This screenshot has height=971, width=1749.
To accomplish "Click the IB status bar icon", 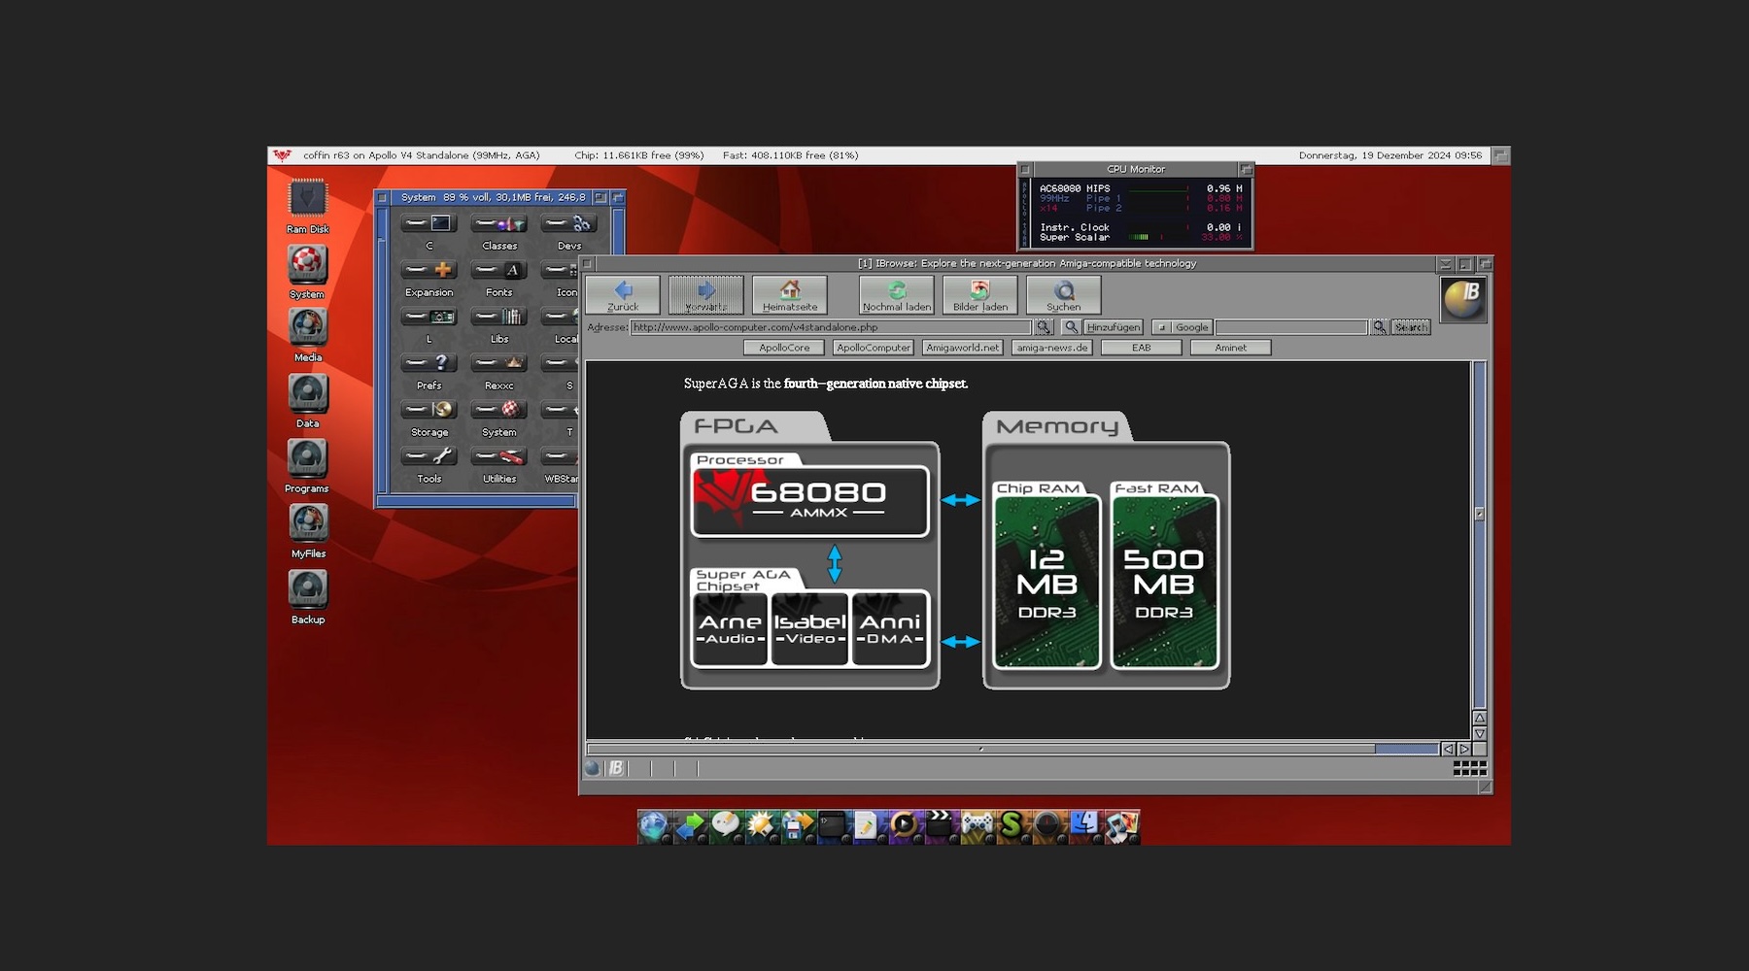I will click(616, 768).
